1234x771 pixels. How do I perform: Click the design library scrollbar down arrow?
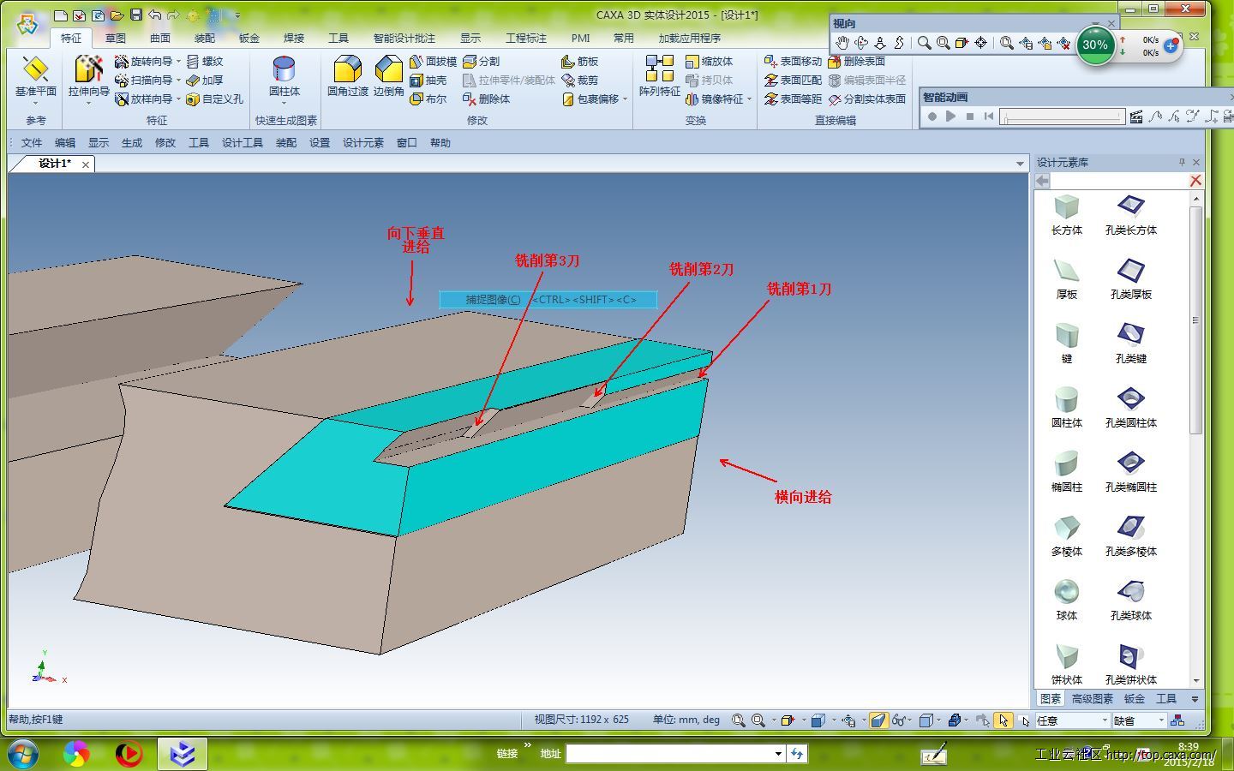click(x=1195, y=682)
